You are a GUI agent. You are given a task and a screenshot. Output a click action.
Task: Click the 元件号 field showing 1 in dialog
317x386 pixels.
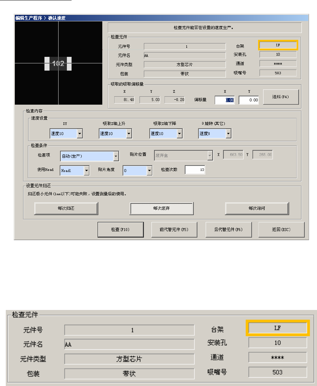[x=185, y=46]
